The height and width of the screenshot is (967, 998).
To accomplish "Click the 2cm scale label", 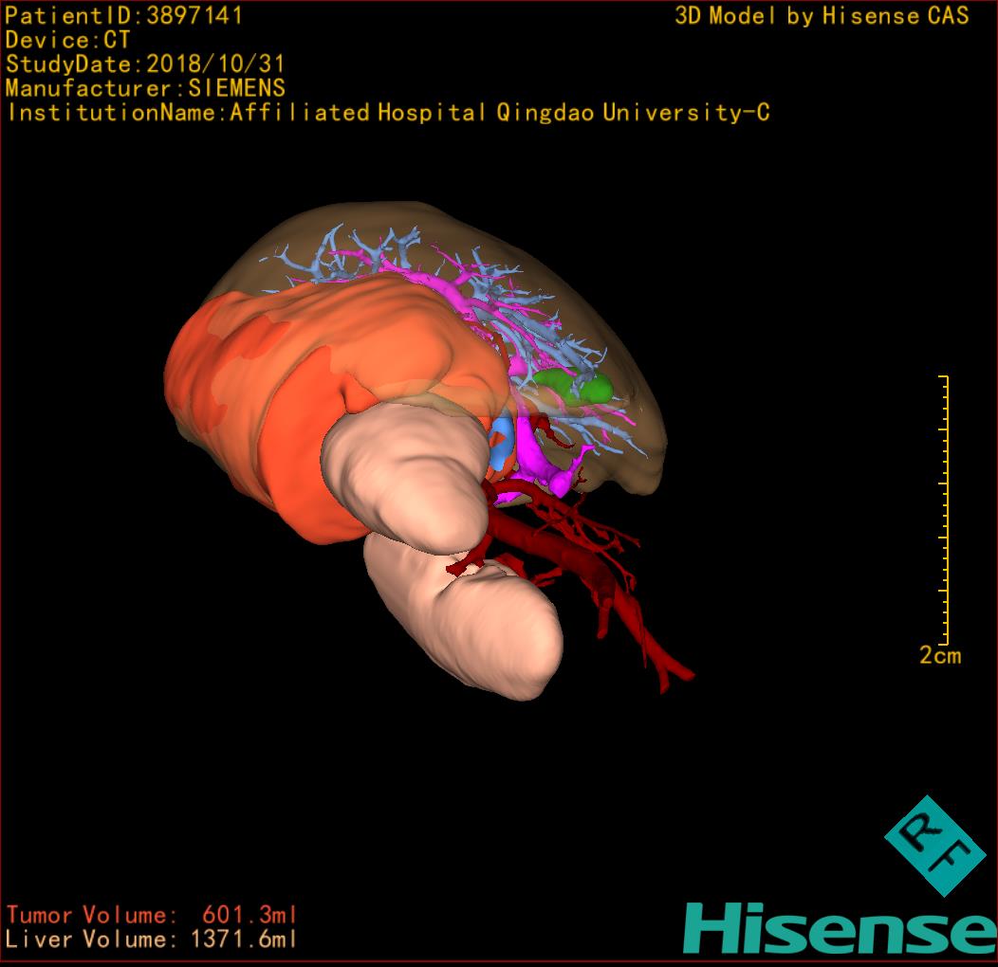I will (939, 655).
